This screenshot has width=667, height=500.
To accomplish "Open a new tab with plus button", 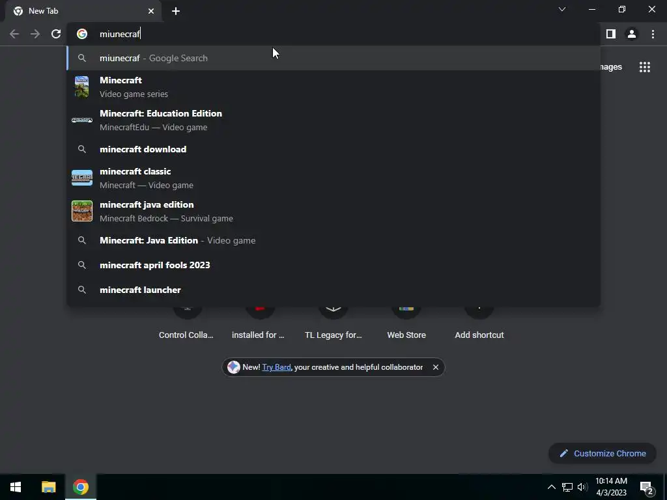I will 176,11.
